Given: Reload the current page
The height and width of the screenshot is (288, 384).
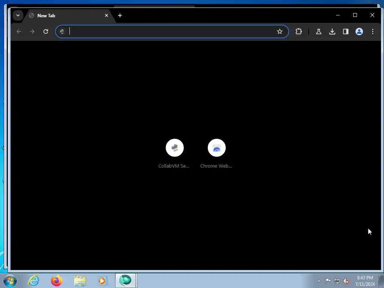Looking at the screenshot, I should point(46,31).
